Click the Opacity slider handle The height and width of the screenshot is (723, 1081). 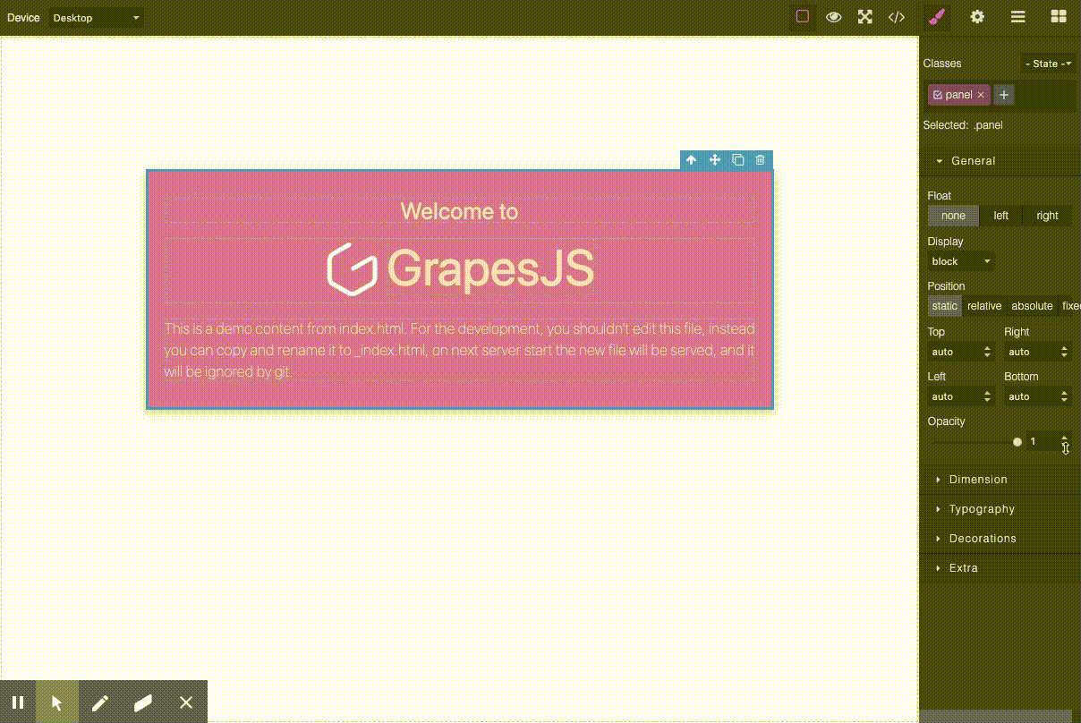click(x=1017, y=442)
